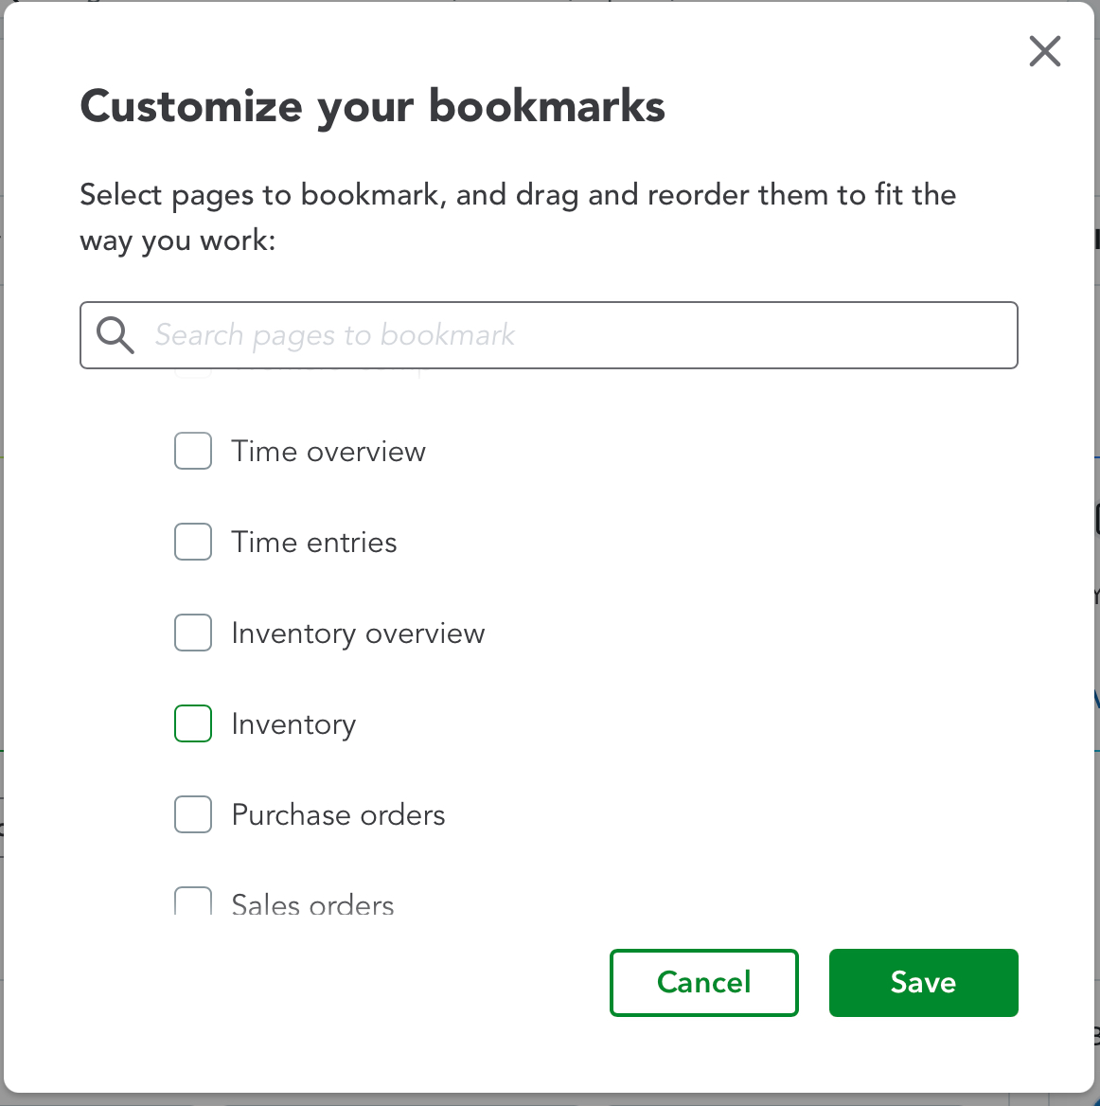Toggle the green-outlined Inventory checkbox
Image resolution: width=1100 pixels, height=1106 pixels.
pos(193,723)
